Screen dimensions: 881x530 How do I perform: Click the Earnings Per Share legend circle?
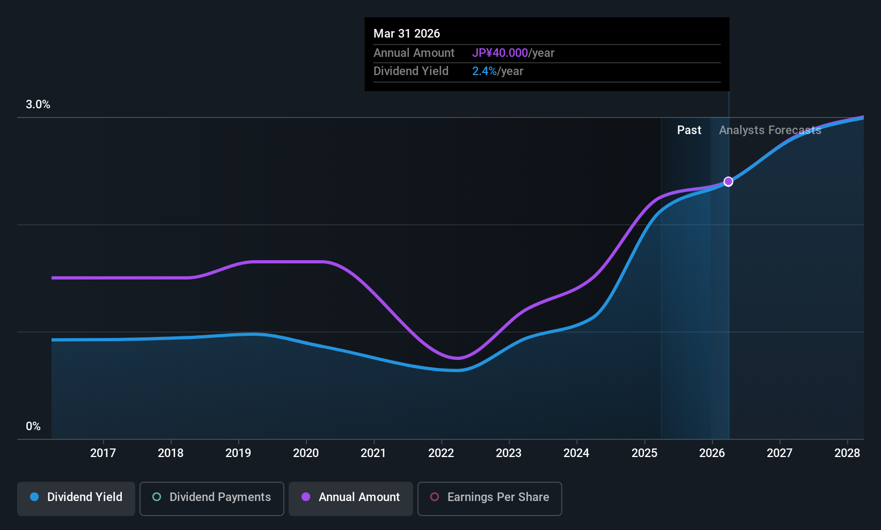[x=435, y=497]
